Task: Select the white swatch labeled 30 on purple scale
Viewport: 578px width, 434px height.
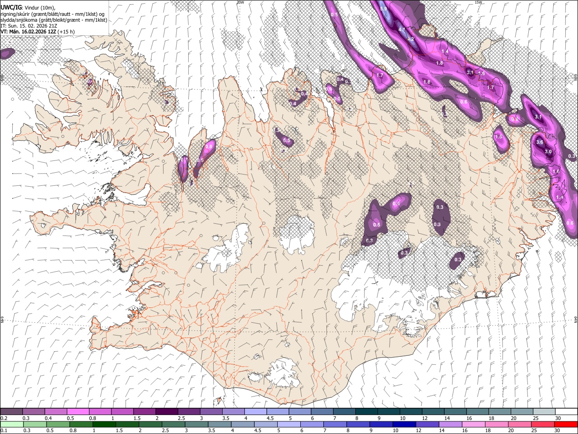Action: (x=566, y=411)
